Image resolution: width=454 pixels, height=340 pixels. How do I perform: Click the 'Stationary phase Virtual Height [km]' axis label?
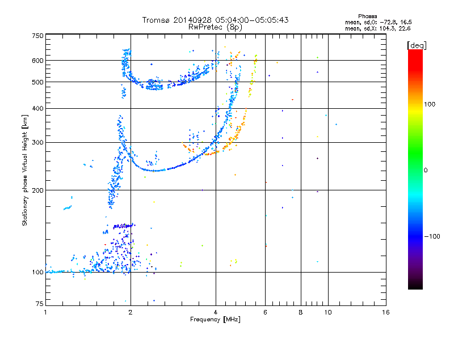pyautogui.click(x=24, y=170)
